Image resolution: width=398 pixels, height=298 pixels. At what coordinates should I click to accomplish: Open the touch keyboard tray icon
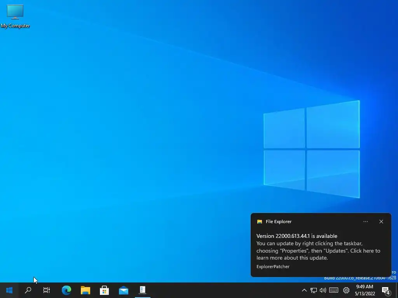(x=334, y=290)
